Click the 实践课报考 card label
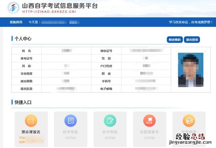216x148 pixels. tap(149, 132)
